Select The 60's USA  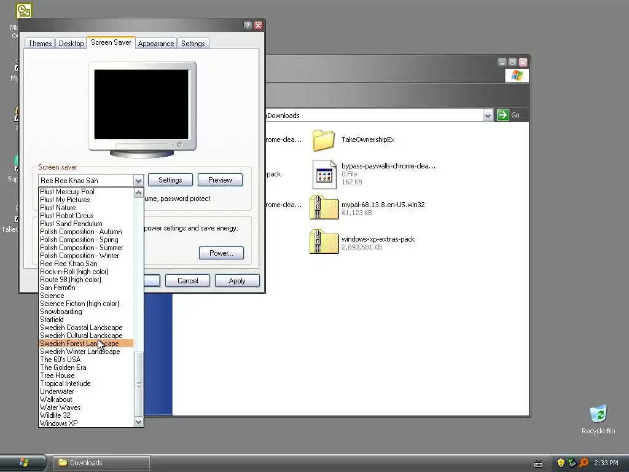click(86, 360)
